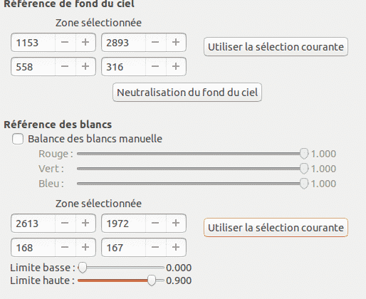Screen dimensions: 366x299
Task: Click minus on field showing 316
Action: pyautogui.click(x=155, y=67)
